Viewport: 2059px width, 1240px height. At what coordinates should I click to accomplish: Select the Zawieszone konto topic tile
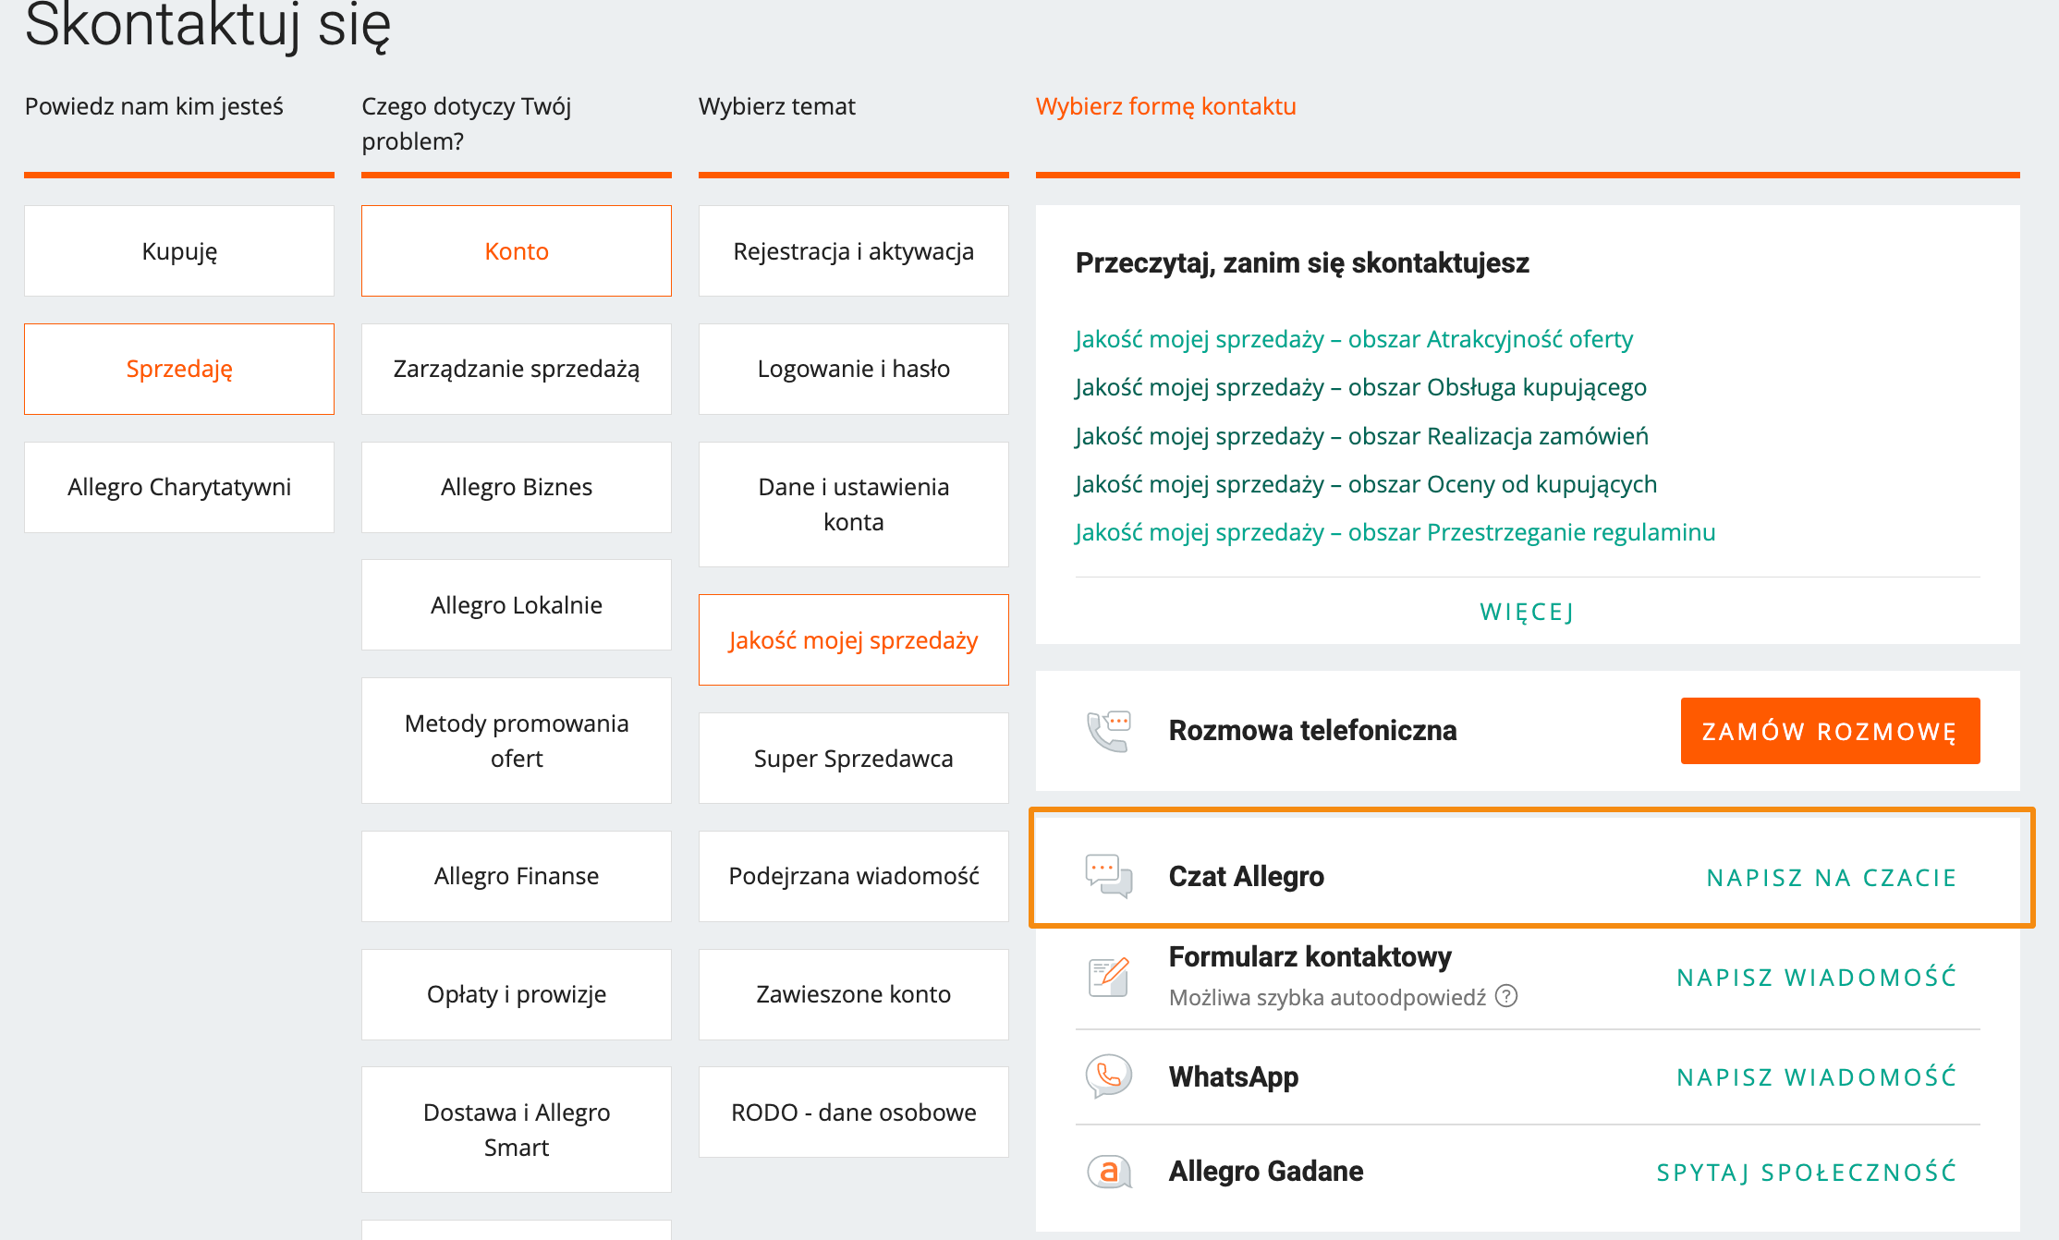(854, 994)
